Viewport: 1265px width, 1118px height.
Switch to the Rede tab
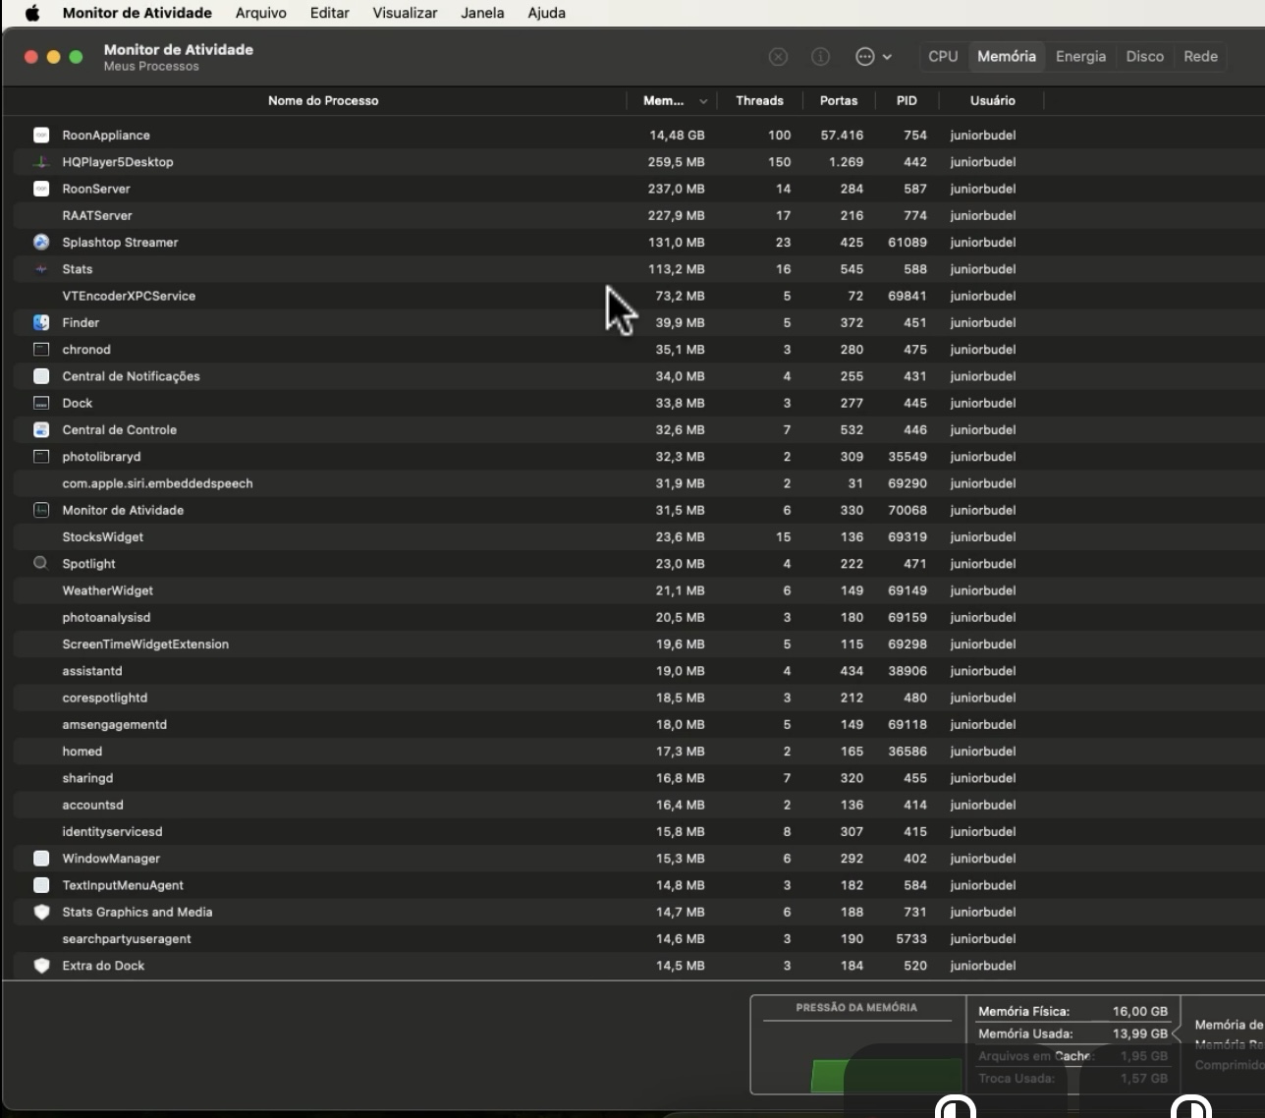(1200, 56)
